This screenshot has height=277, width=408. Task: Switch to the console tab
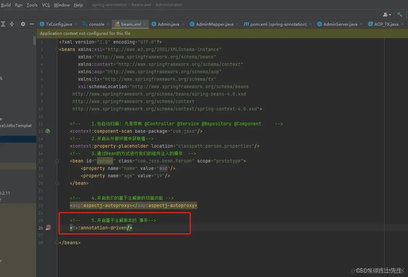(x=97, y=24)
